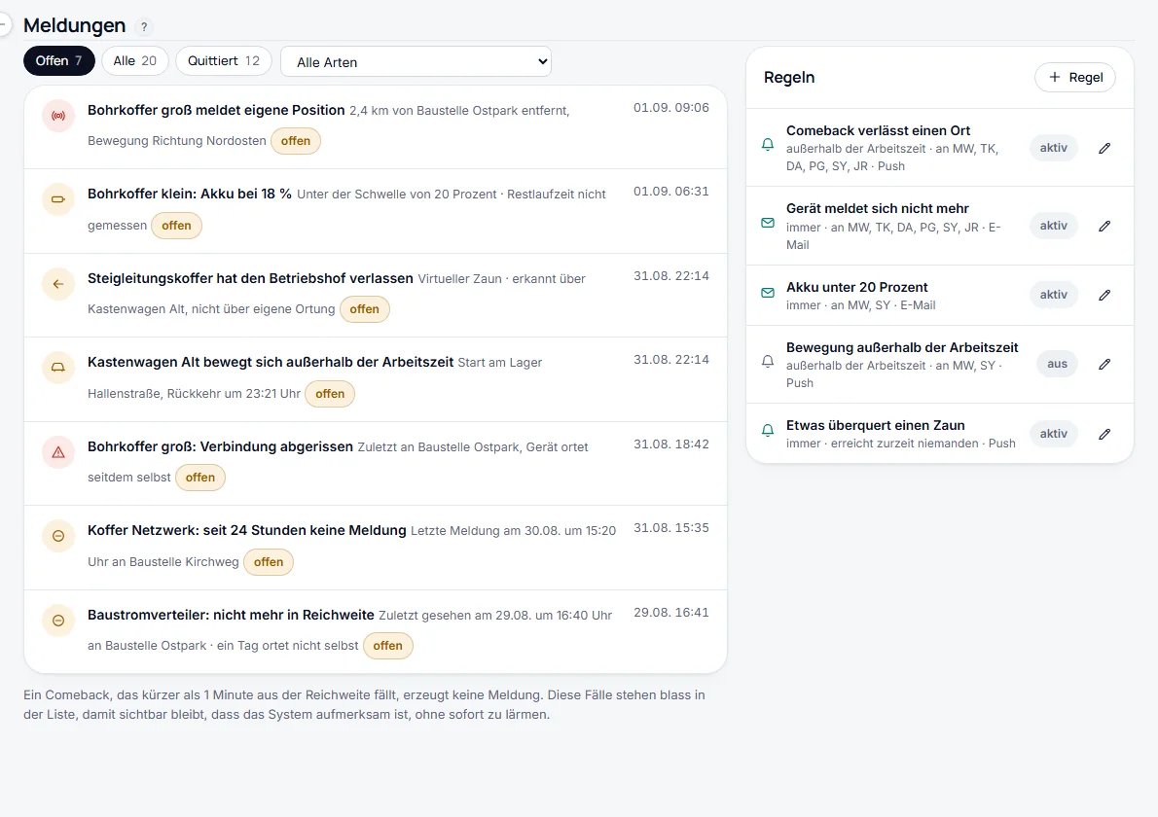Toggle the aus status of Bewegung außerhalb der Arbeitszeit
Screen dimensions: 1158x817
click(1058, 364)
